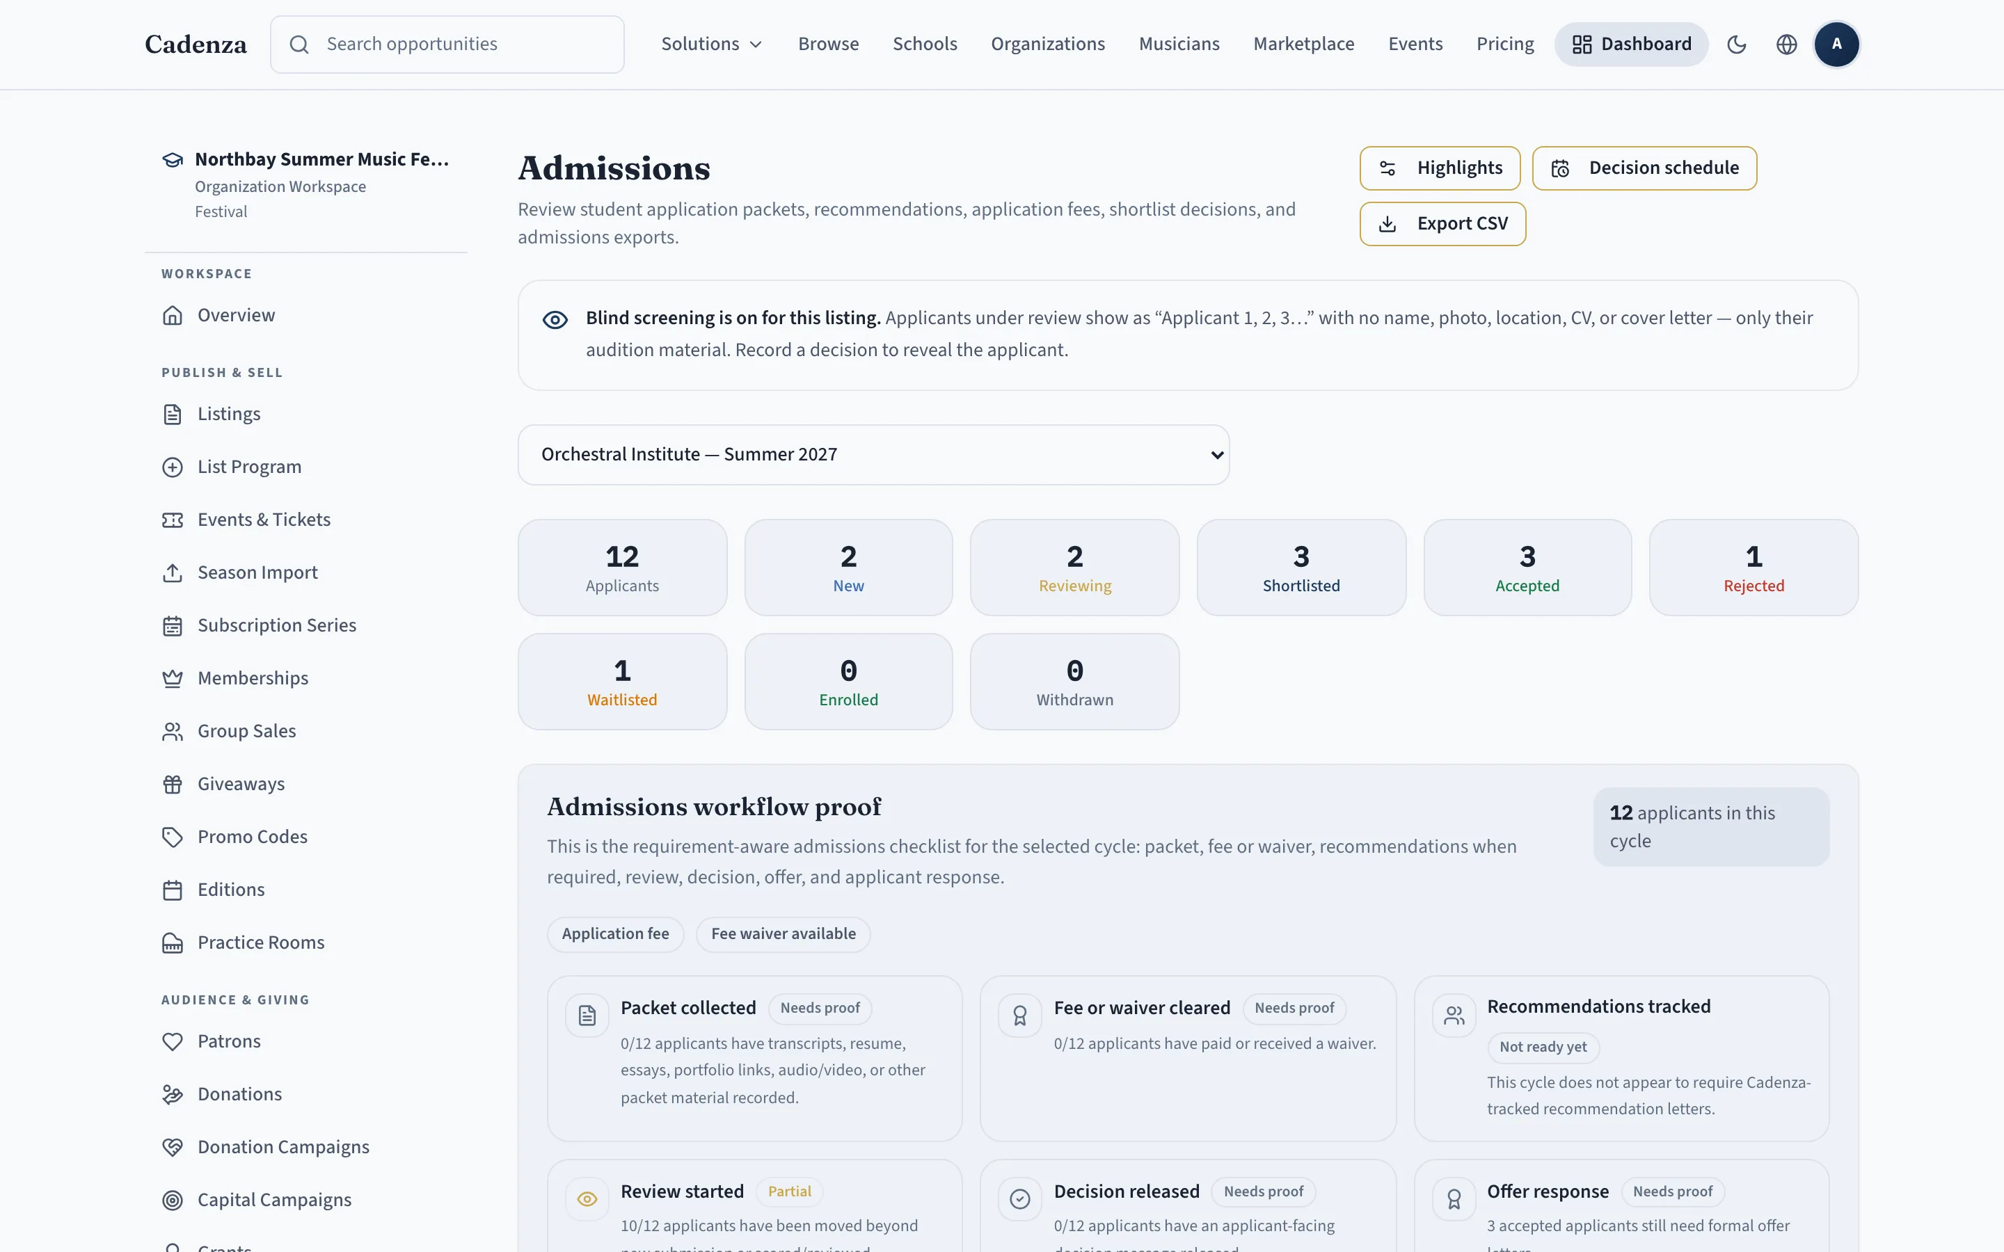
Task: Click the Highlights button
Action: coord(1440,168)
